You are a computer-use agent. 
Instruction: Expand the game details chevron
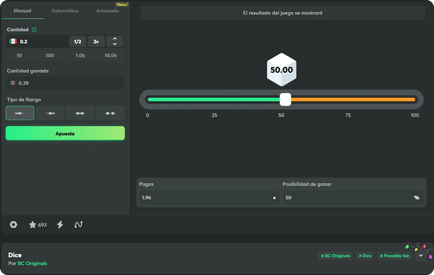pos(421,255)
